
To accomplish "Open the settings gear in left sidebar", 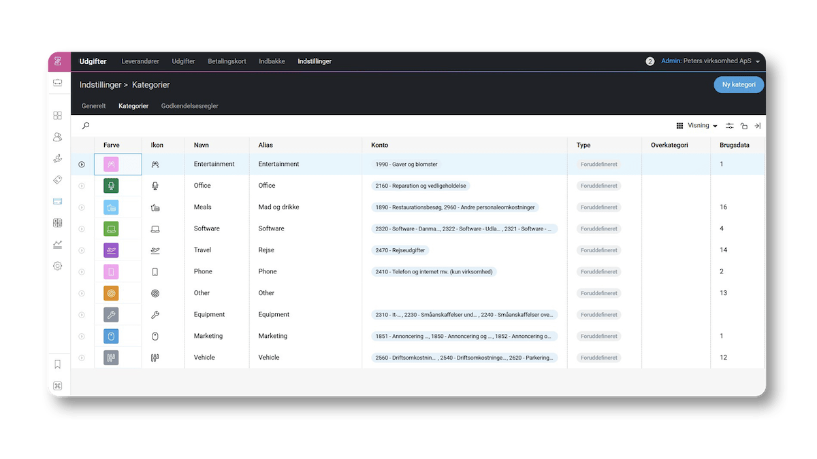I will tap(58, 266).
